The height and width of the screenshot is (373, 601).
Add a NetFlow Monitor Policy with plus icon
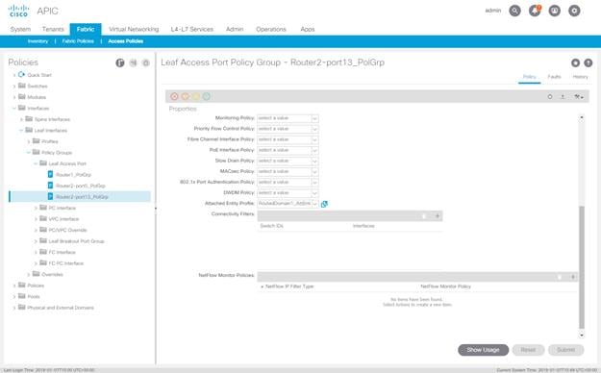(573, 277)
